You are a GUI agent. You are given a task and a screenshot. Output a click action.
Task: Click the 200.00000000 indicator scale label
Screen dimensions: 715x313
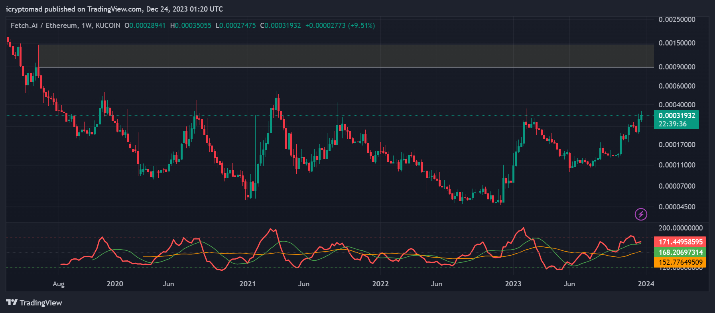pos(680,228)
